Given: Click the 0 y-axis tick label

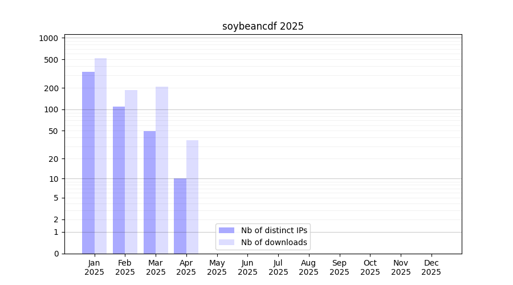Looking at the screenshot, I should 56,254.
